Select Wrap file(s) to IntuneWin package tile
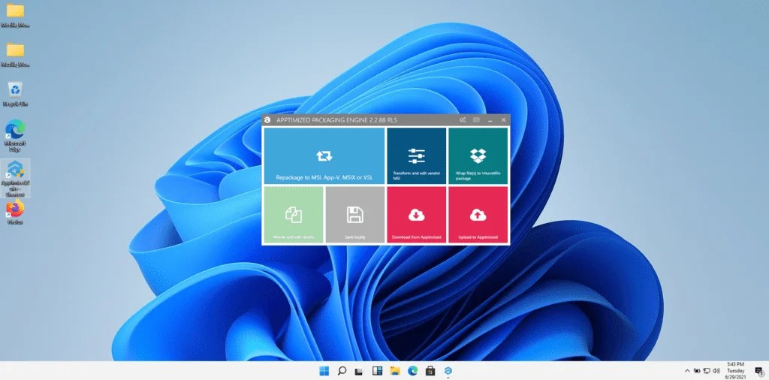The image size is (769, 380). pyautogui.click(x=478, y=156)
